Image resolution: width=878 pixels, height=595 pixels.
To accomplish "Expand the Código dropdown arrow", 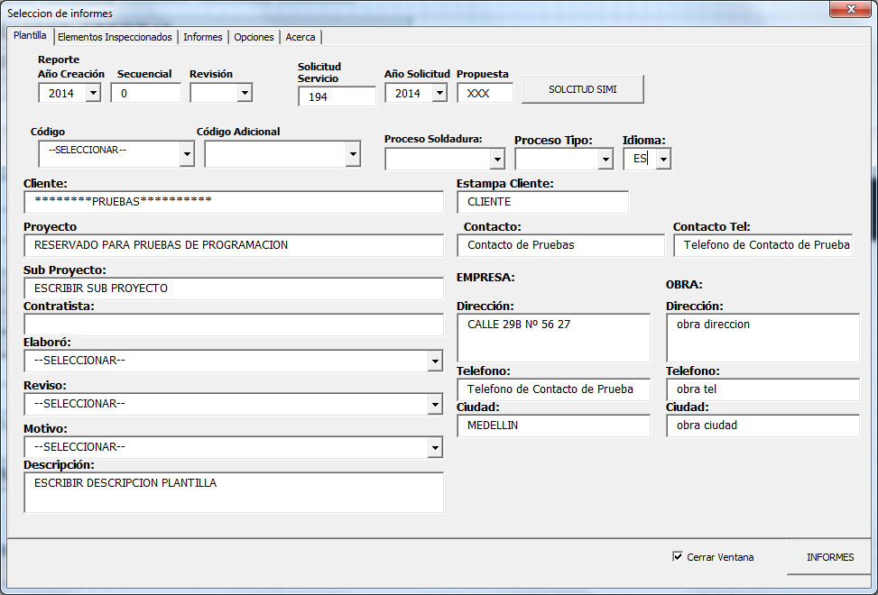I will tap(187, 155).
